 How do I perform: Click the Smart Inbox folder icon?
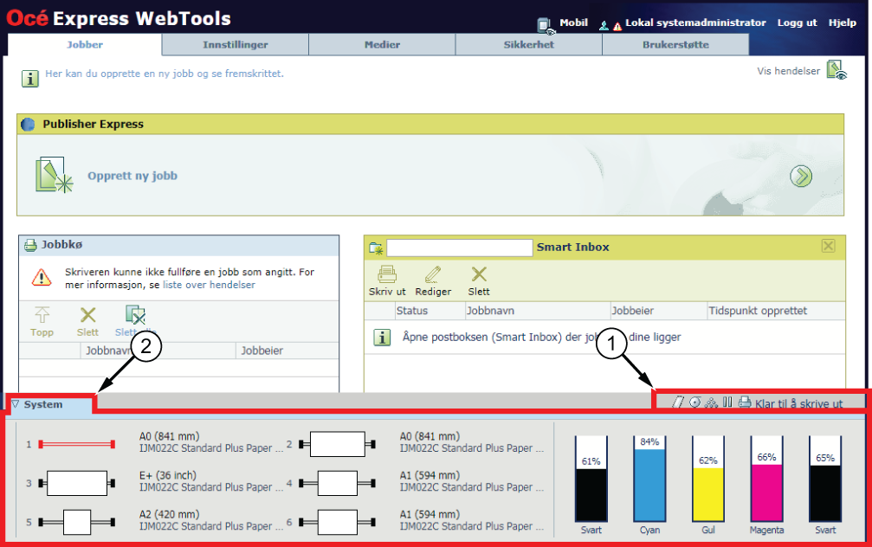[x=376, y=248]
